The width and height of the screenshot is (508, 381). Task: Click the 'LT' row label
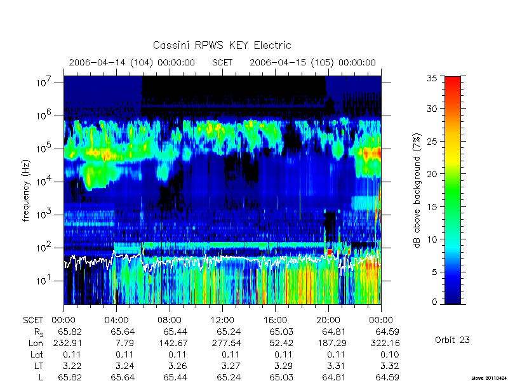39,366
